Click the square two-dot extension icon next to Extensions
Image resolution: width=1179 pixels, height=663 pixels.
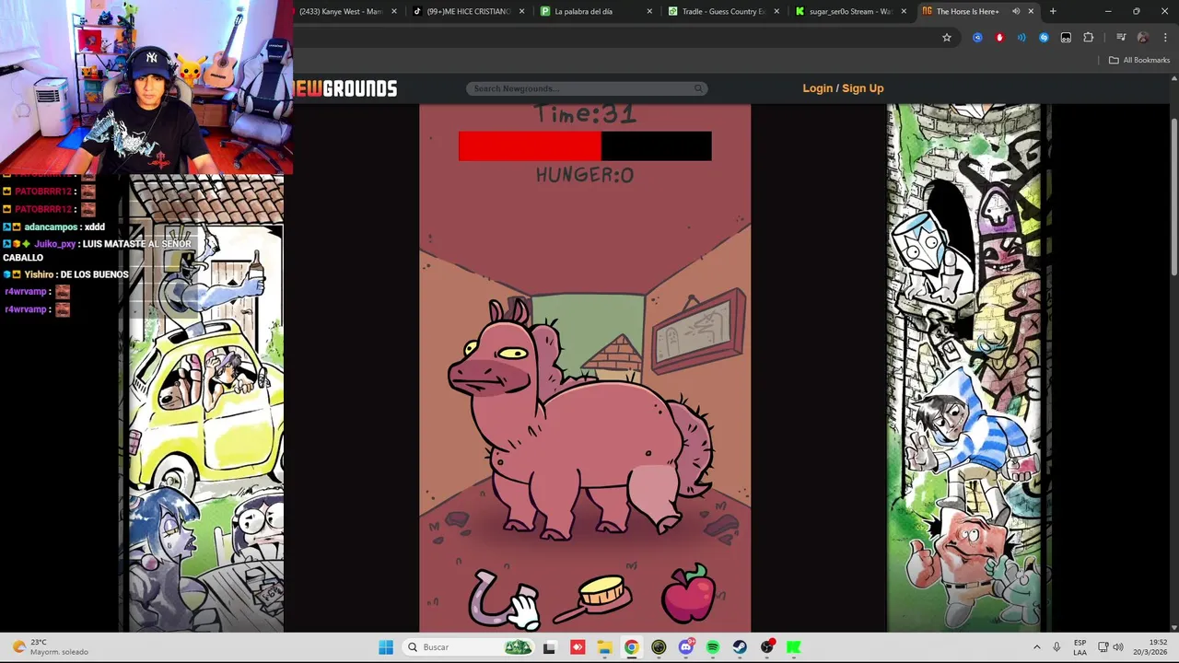coord(1066,38)
